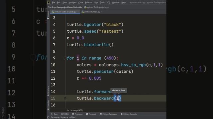
Task: Click 'backward' on line 15
Action: coord(104,99)
